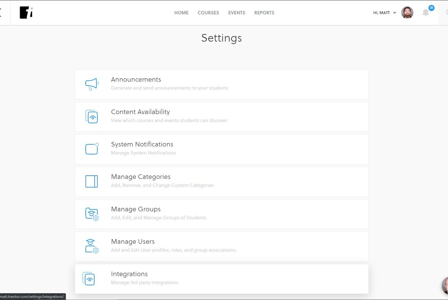Open the chat avatar bubble at right edge
Screen dimensions: 448x300
(x=445, y=285)
